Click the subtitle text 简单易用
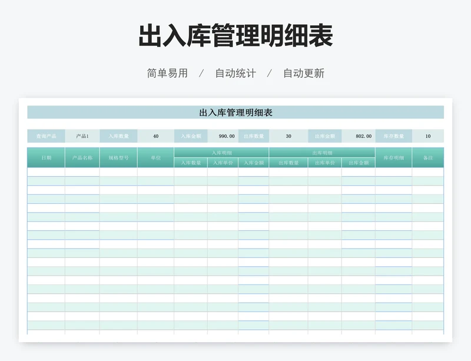 pos(167,74)
